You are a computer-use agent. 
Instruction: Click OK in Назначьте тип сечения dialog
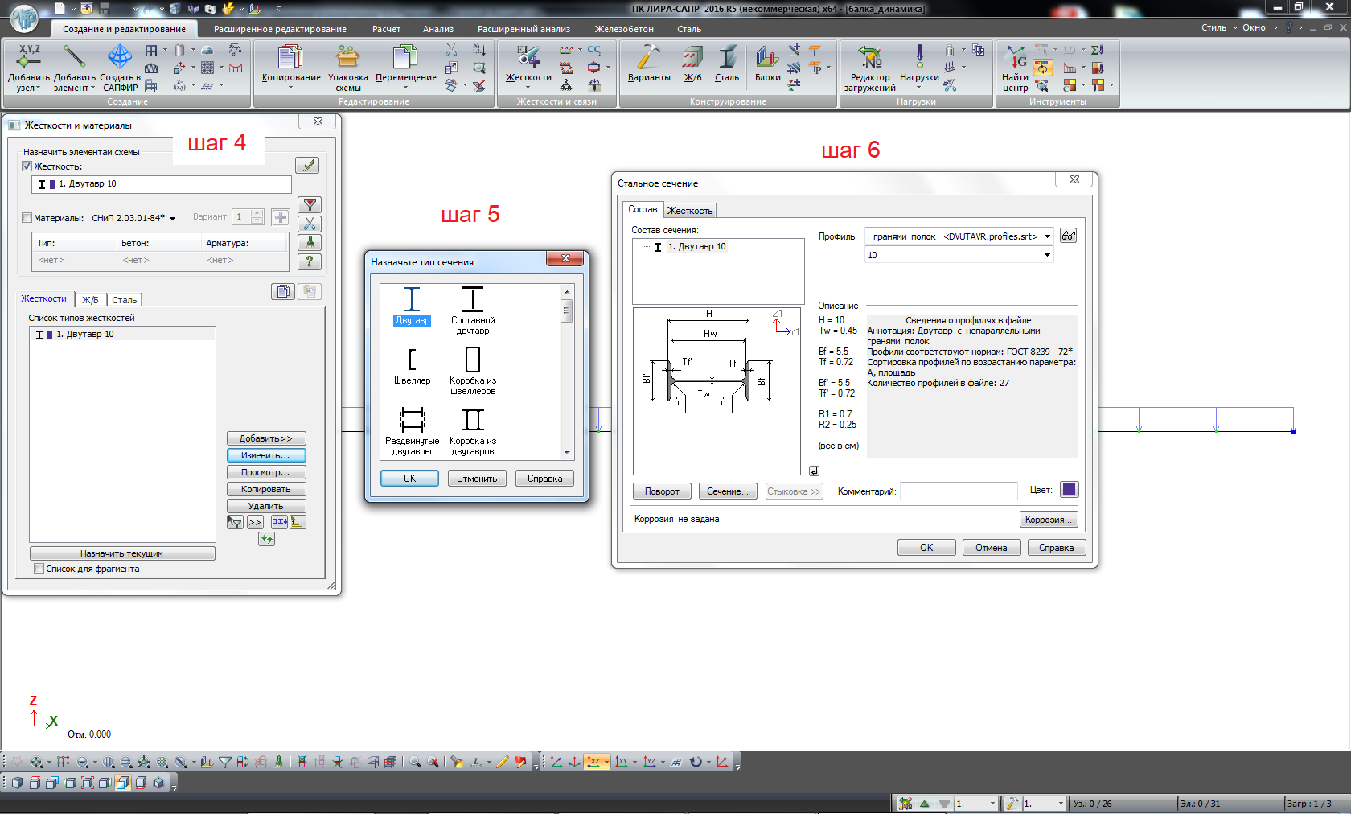pos(409,479)
